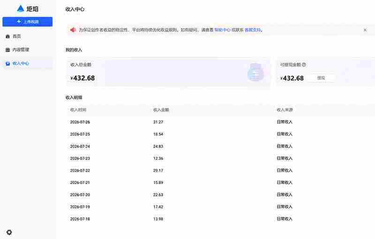Click the 收入总金额 ¥432.68 total amount
The width and height of the screenshot is (375, 239).
click(x=82, y=78)
